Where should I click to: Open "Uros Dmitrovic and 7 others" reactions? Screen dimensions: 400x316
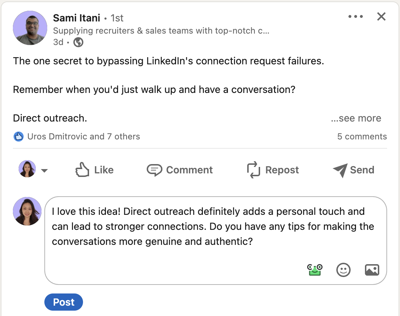[83, 137]
